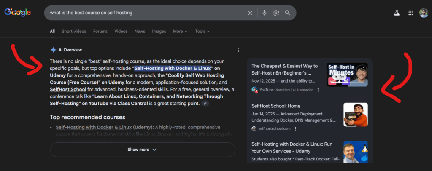Screen dimensions: 432x171
Task: Switch to the Short videos tab
Action: (74, 31)
